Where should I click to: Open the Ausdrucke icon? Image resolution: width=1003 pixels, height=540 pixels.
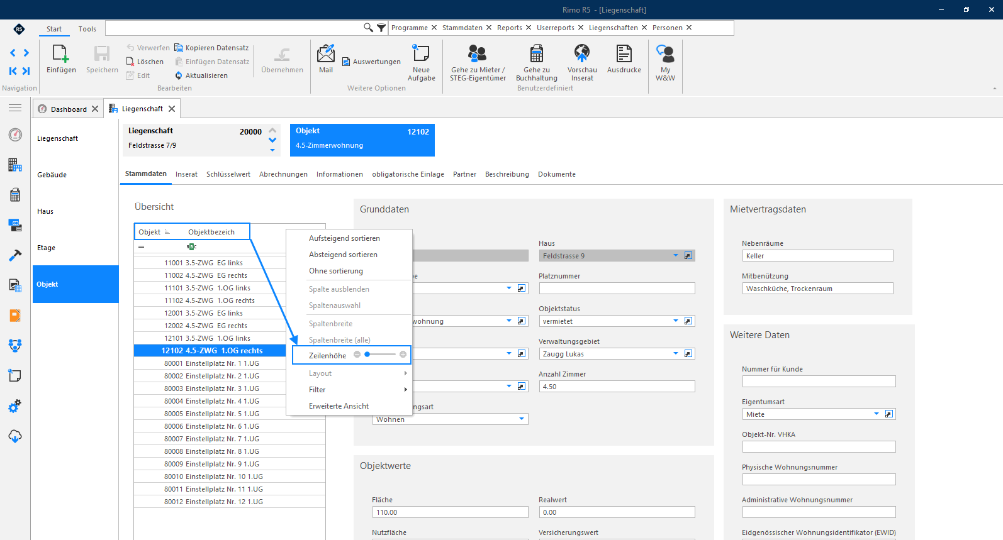[x=624, y=53]
